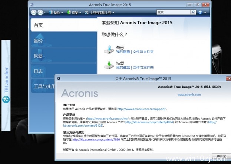Click the blue help icon
The image size is (231, 164).
pyautogui.click(x=200, y=12)
